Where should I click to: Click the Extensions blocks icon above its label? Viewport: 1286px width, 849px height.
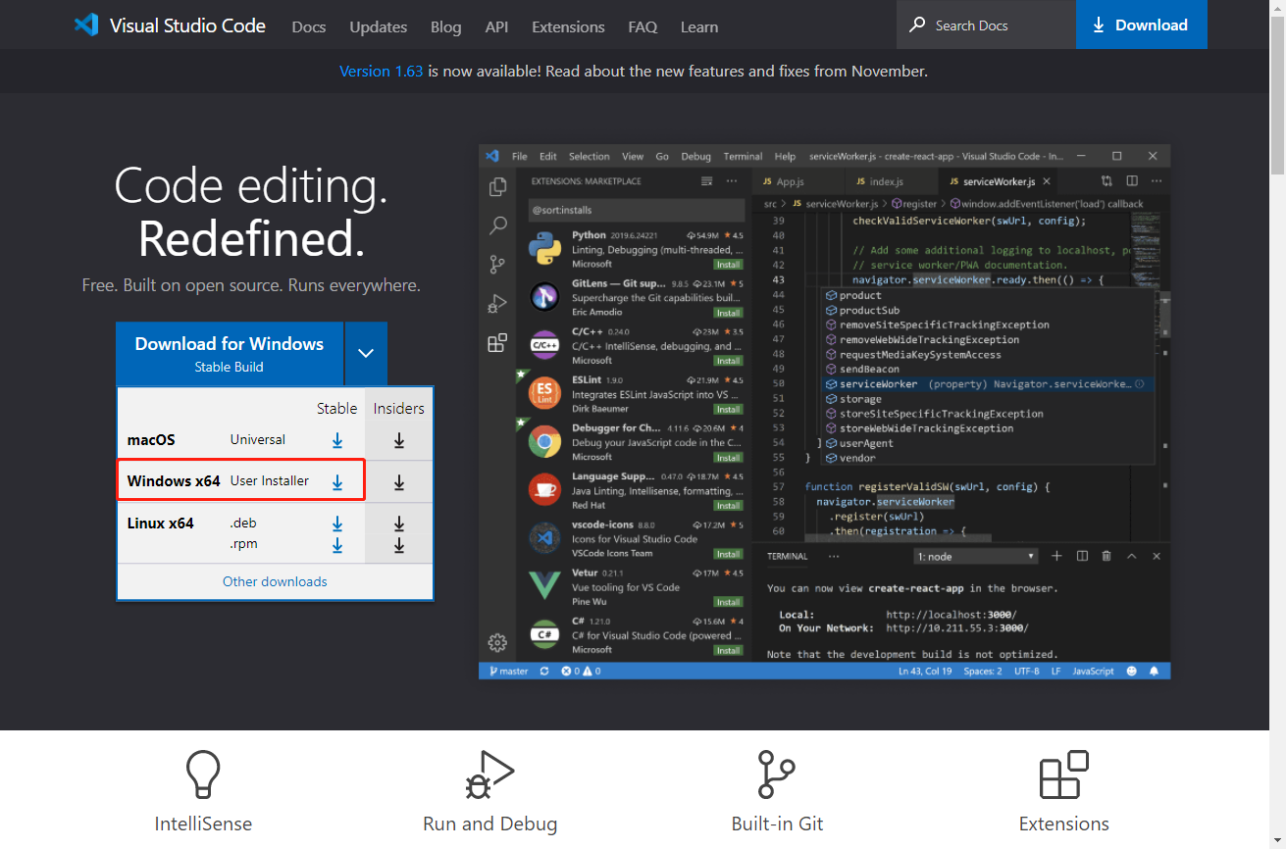coord(1064,774)
